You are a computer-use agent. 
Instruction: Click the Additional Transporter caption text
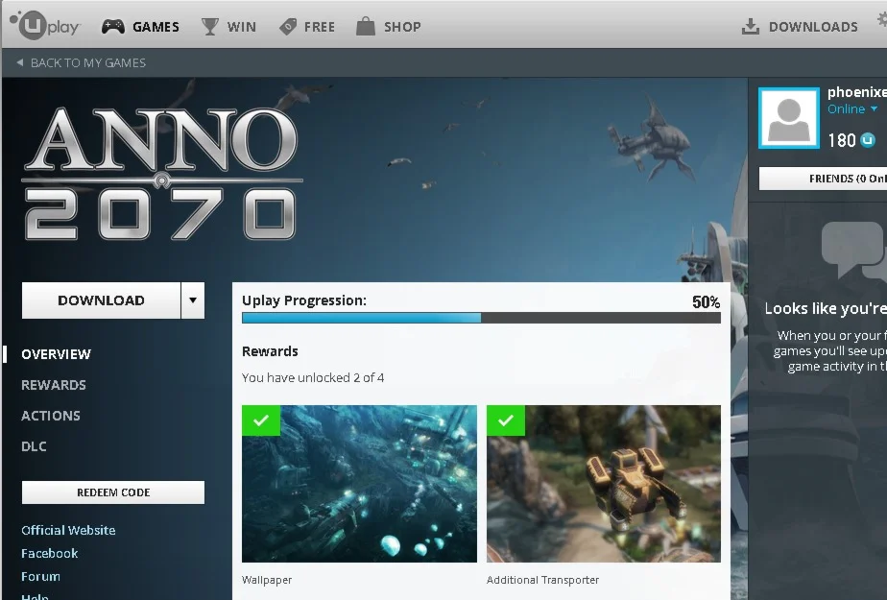click(x=542, y=580)
